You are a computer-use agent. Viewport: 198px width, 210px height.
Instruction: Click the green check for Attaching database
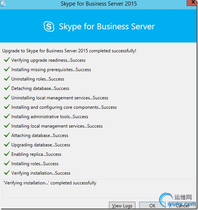pos(7,135)
